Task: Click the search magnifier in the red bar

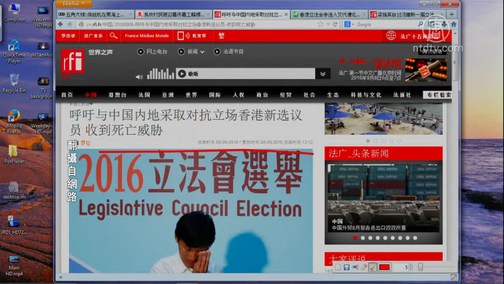Action: coord(113,36)
